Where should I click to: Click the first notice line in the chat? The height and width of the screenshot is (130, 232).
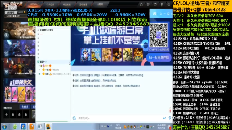(x=108, y=75)
